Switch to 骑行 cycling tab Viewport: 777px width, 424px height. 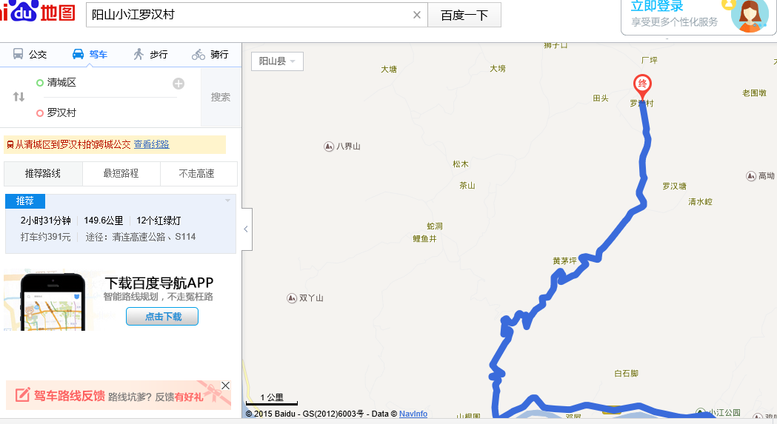click(210, 55)
